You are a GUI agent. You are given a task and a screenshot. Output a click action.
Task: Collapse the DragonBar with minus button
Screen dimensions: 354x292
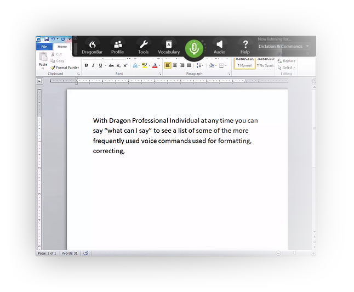point(76,38)
